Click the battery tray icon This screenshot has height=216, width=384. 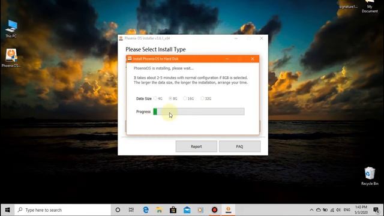coord(325,210)
